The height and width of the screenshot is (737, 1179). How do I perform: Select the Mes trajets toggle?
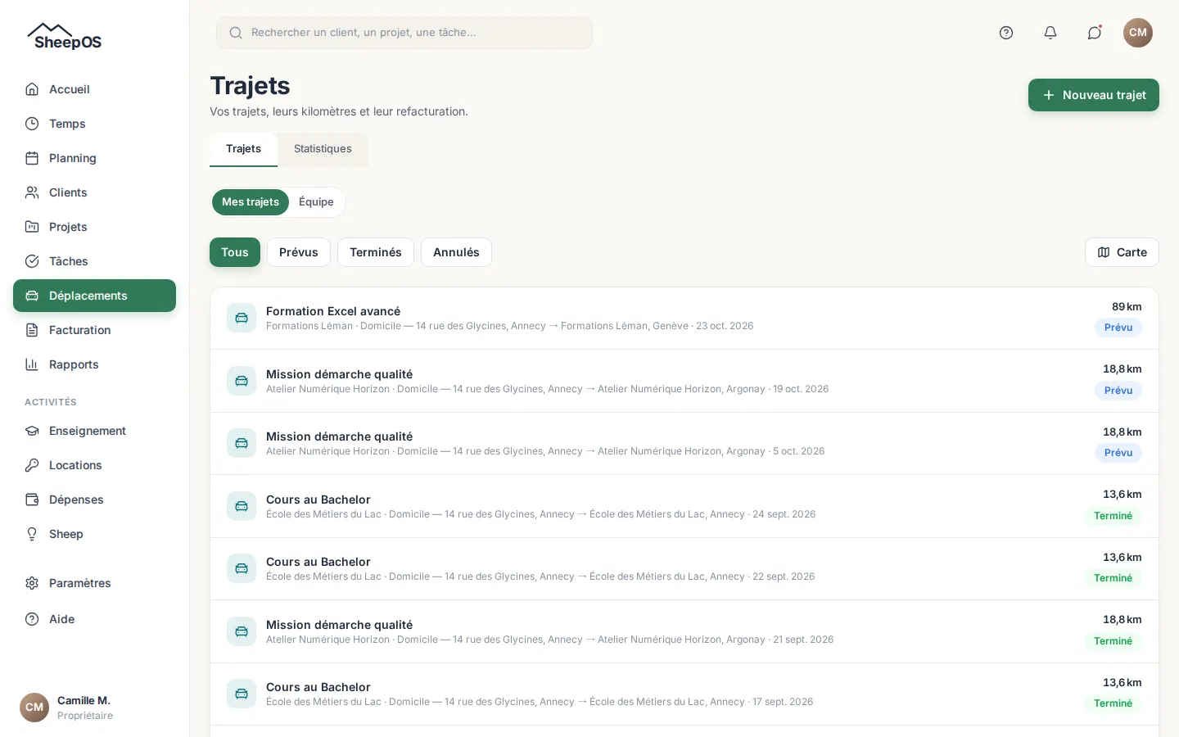pos(251,202)
